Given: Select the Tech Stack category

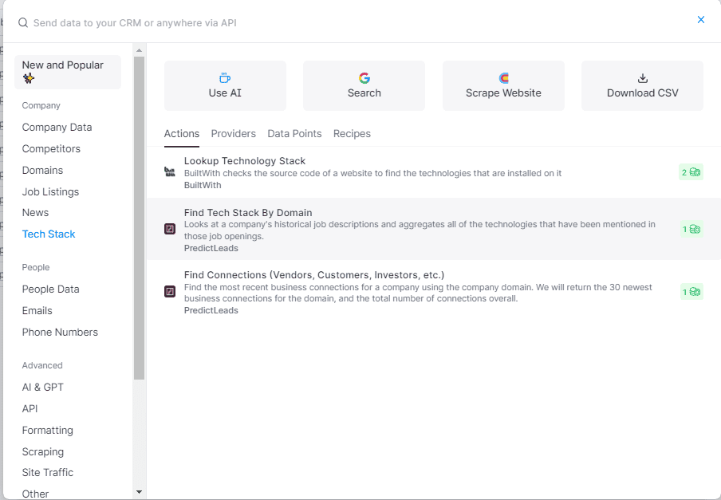Looking at the screenshot, I should (49, 234).
